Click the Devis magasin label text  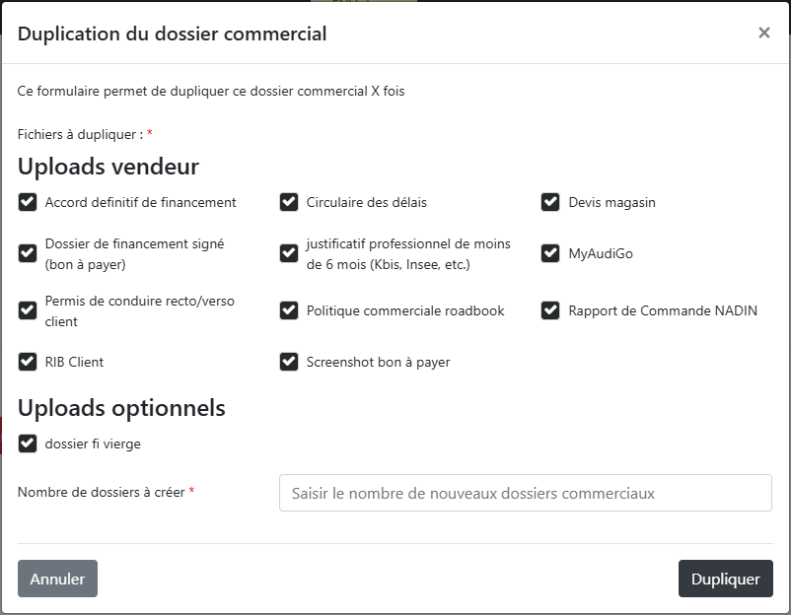611,202
